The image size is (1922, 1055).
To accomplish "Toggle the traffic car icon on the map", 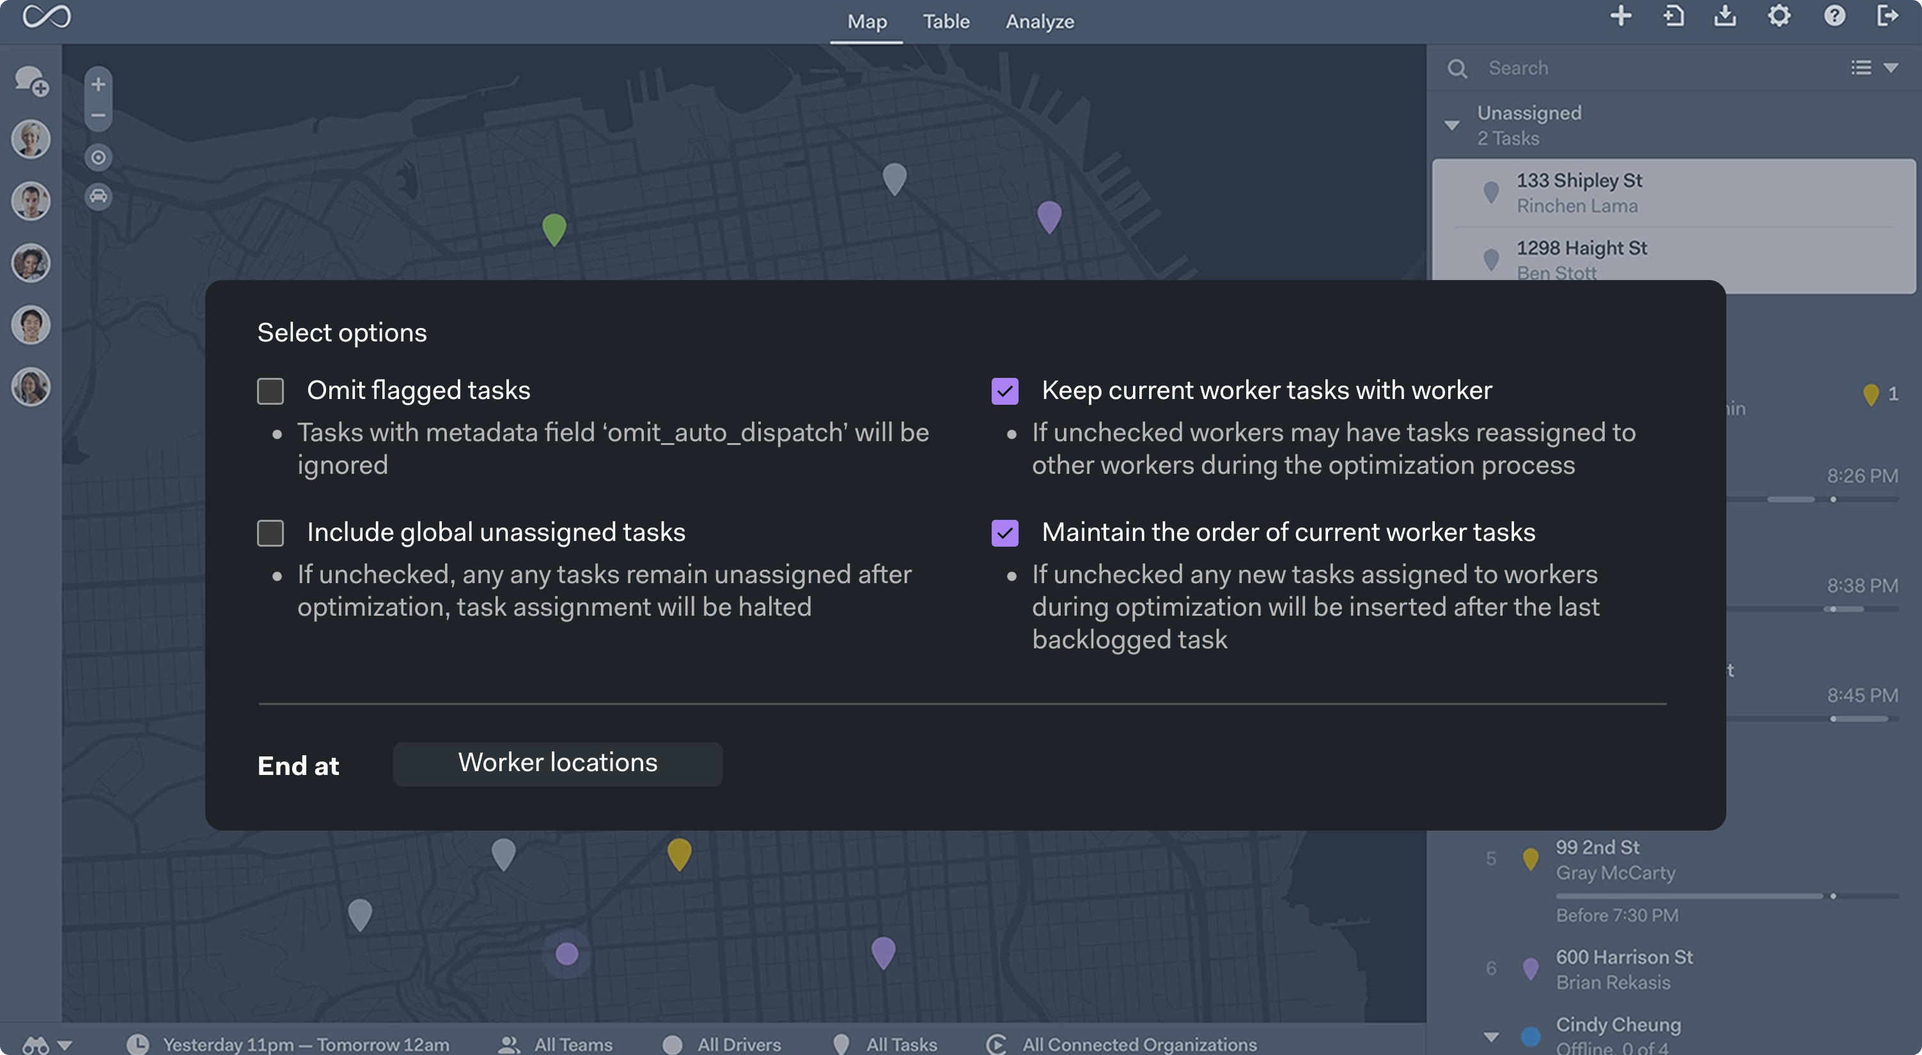I will [x=98, y=196].
